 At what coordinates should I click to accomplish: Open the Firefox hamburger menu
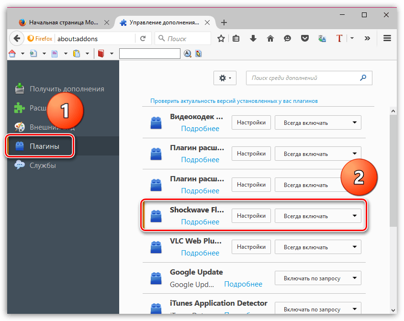(x=388, y=38)
